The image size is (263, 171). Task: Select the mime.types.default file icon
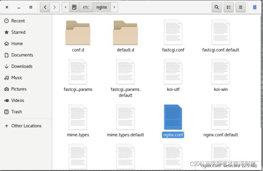[x=125, y=117]
